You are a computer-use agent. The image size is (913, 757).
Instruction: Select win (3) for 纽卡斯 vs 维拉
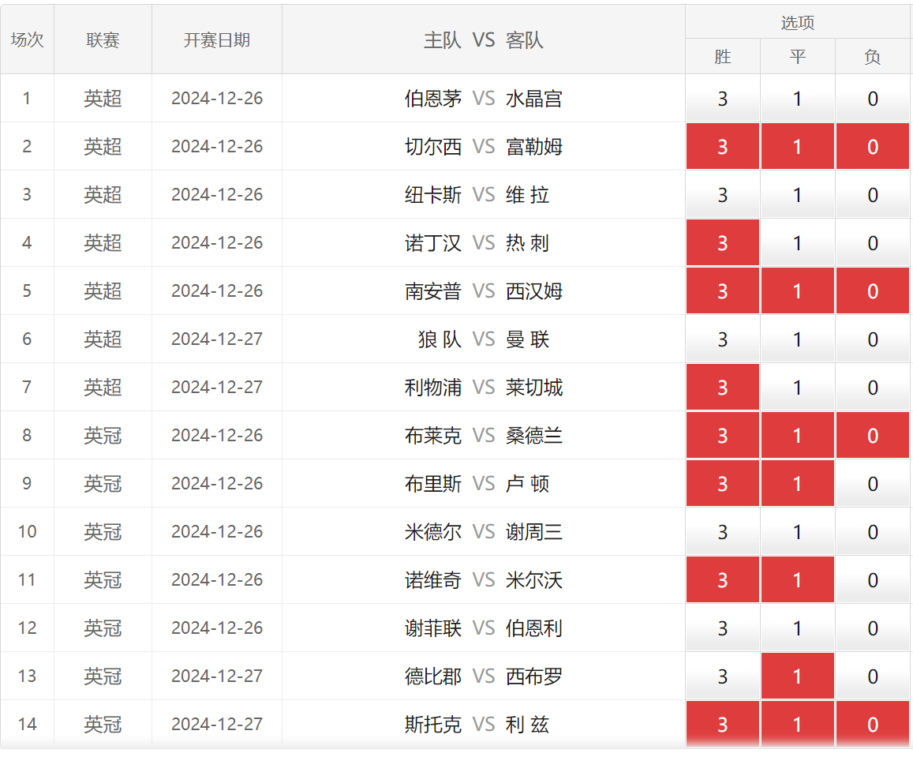tap(723, 194)
